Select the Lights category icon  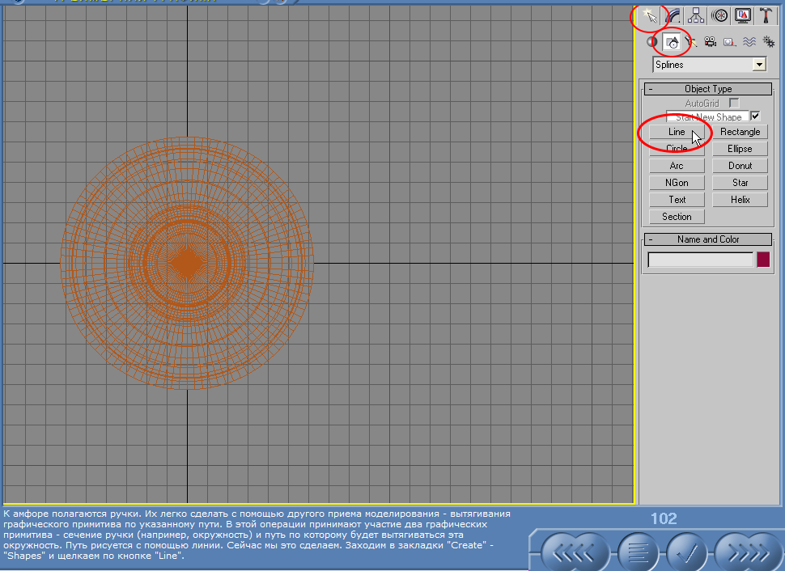(691, 42)
